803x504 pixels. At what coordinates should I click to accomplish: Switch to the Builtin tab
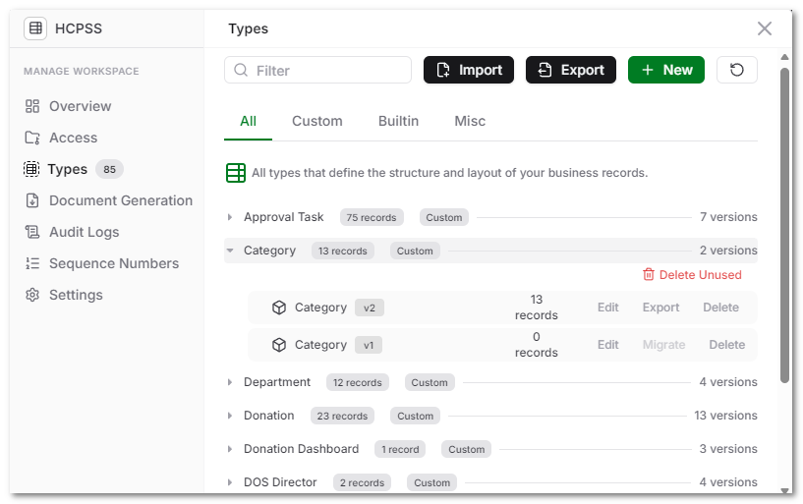pos(398,121)
